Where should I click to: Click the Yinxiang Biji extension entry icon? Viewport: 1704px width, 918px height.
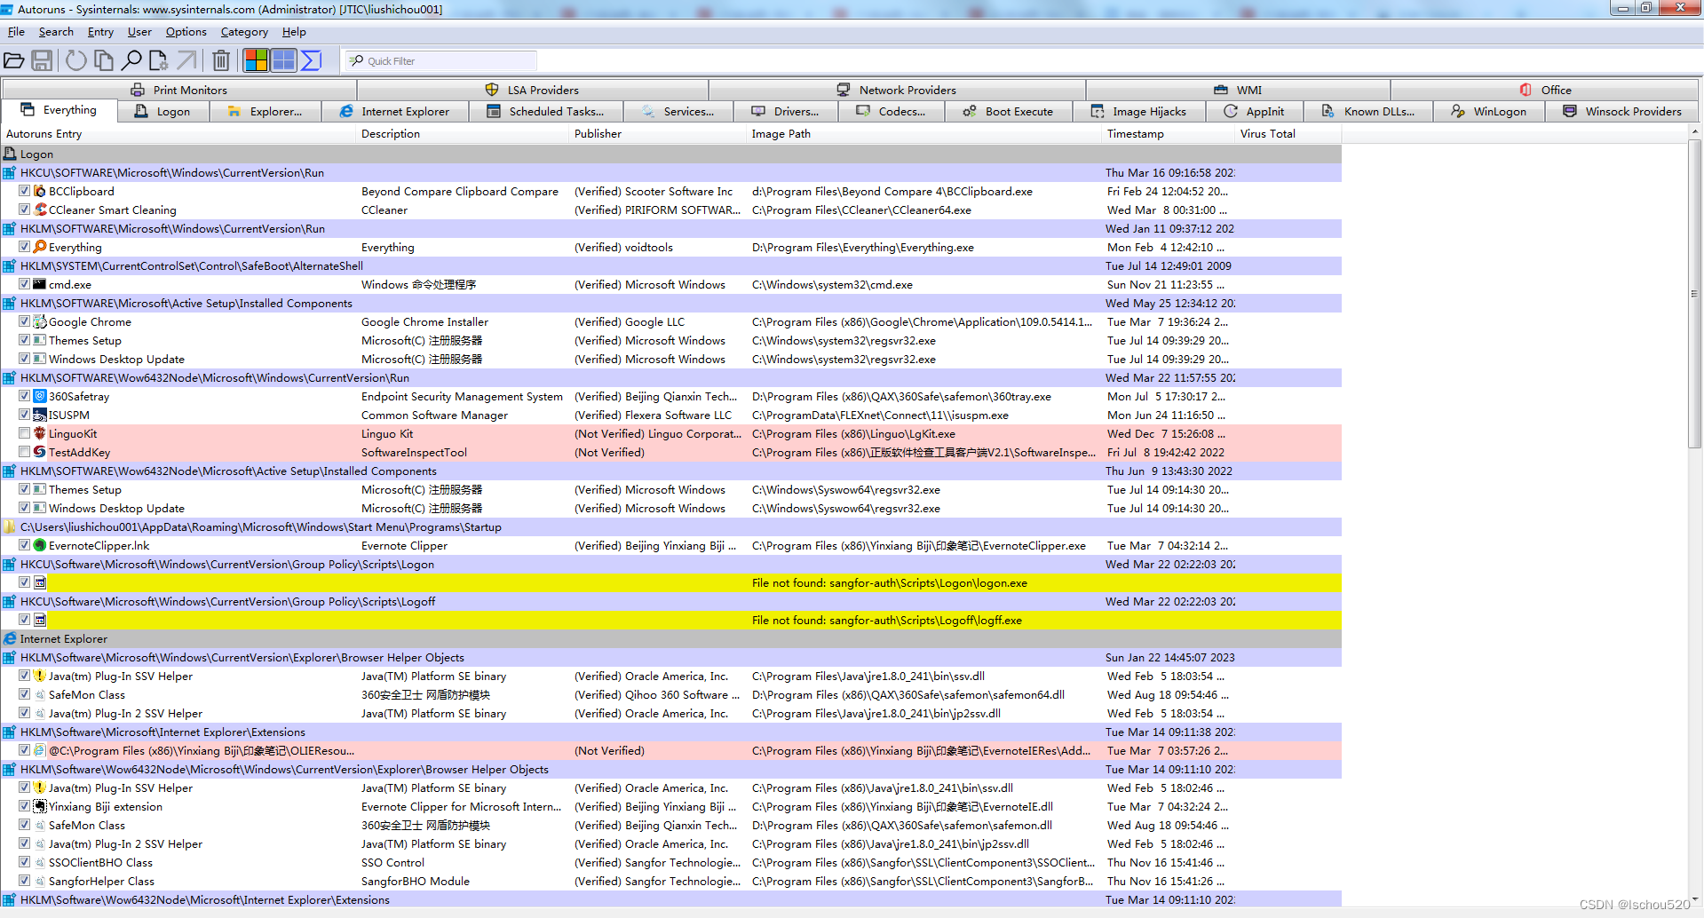pyautogui.click(x=40, y=806)
